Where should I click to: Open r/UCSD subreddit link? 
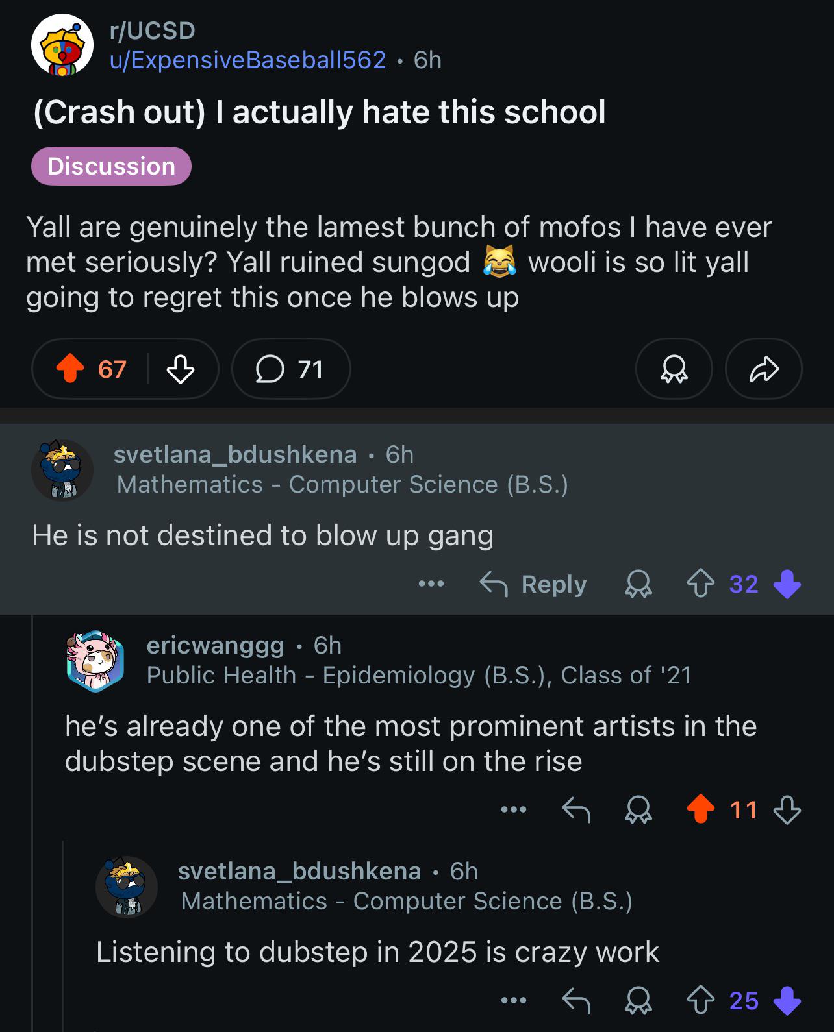153,31
